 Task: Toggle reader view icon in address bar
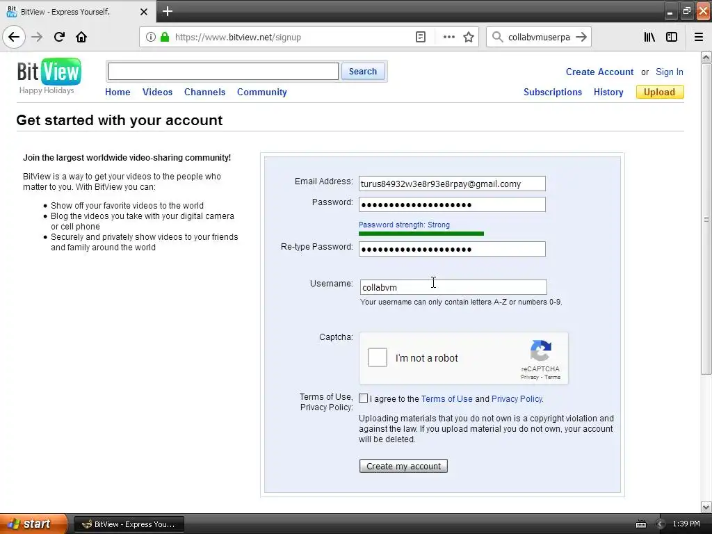point(421,38)
